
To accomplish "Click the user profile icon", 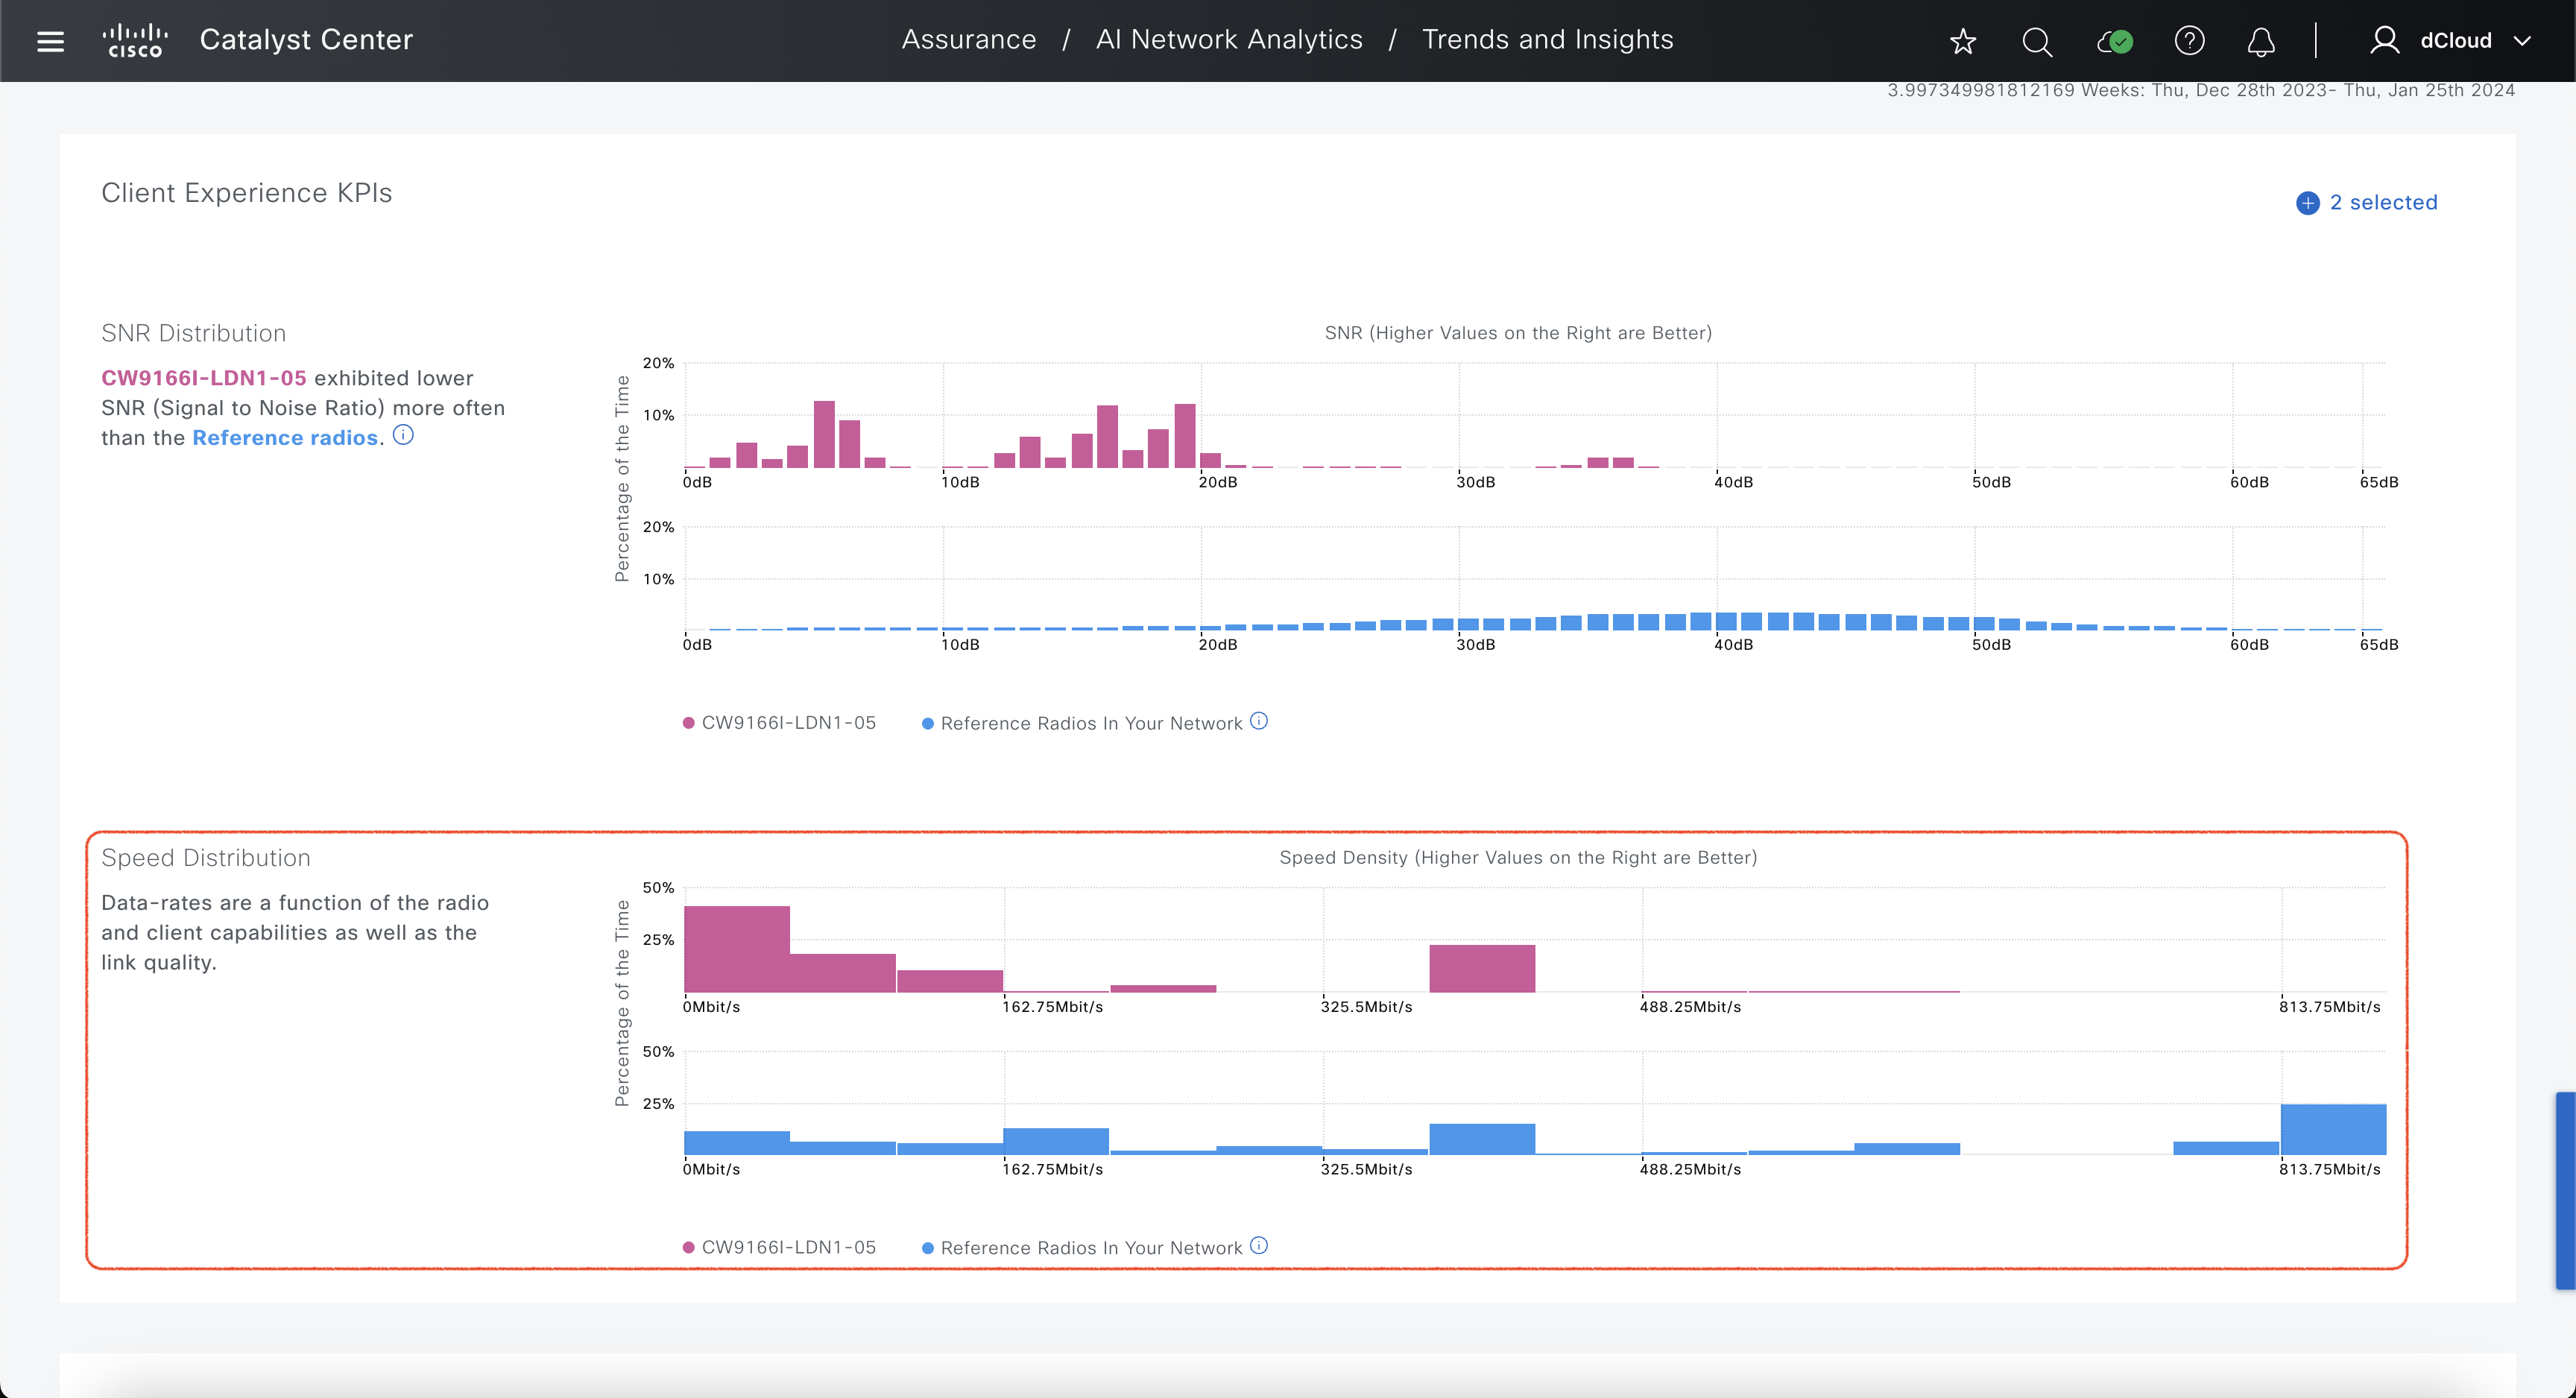I will pyautogui.click(x=2384, y=40).
